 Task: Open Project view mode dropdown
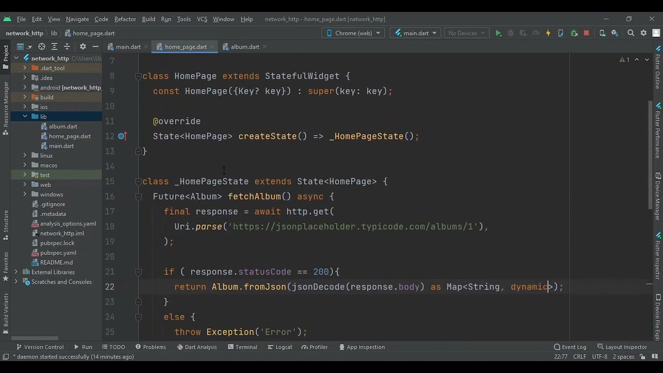24,47
